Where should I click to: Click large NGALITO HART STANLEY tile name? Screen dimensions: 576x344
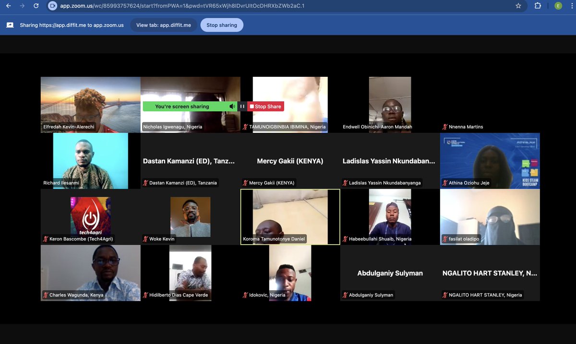coord(490,273)
